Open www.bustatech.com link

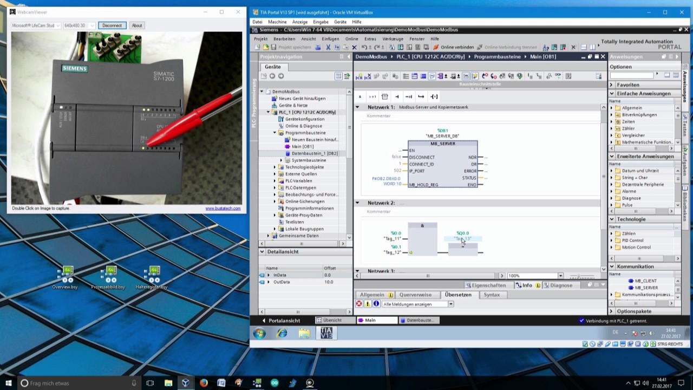(x=223, y=209)
